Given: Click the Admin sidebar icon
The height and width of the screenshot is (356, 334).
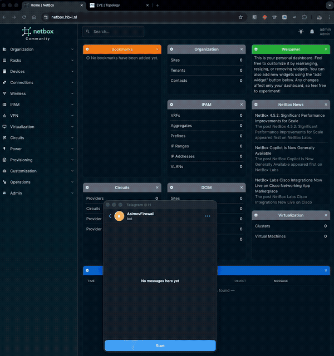Looking at the screenshot, I should tap(4, 193).
